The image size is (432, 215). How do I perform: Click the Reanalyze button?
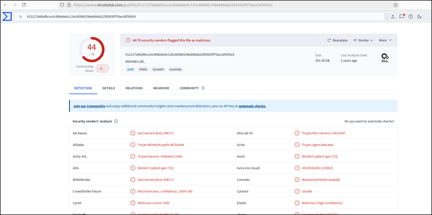pyautogui.click(x=337, y=40)
